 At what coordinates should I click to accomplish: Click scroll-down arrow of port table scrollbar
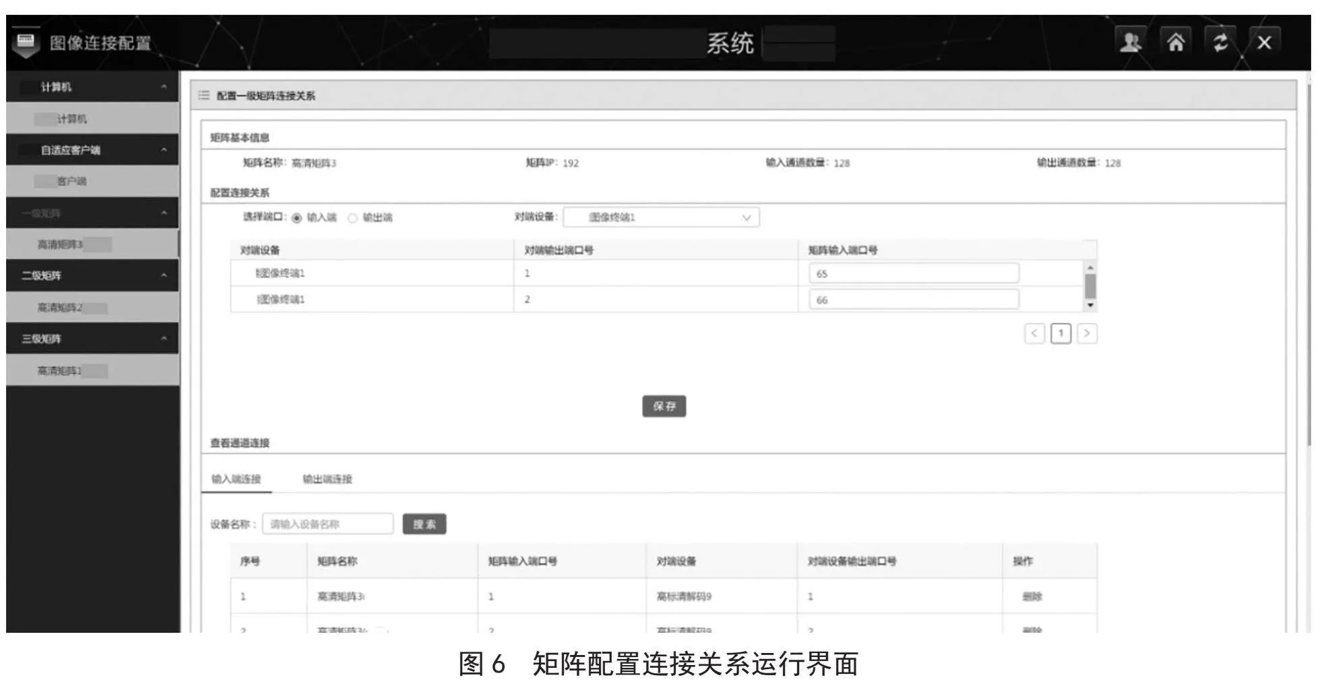pyautogui.click(x=1090, y=306)
